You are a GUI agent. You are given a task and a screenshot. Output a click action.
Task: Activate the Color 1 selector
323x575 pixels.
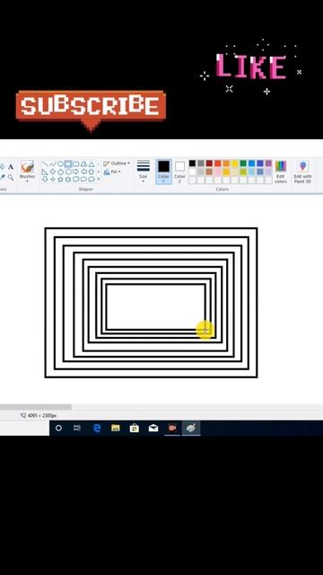(x=163, y=172)
